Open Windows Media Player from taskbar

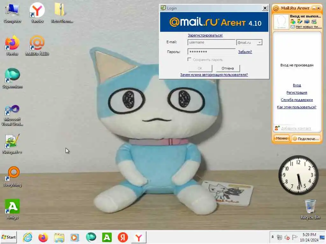pyautogui.click(x=75, y=237)
